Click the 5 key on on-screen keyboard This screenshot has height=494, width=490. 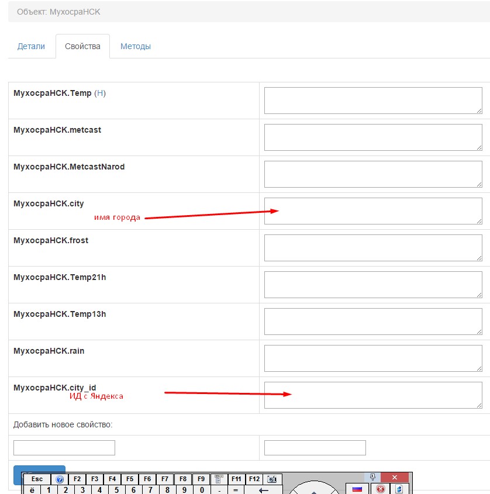coord(116,490)
